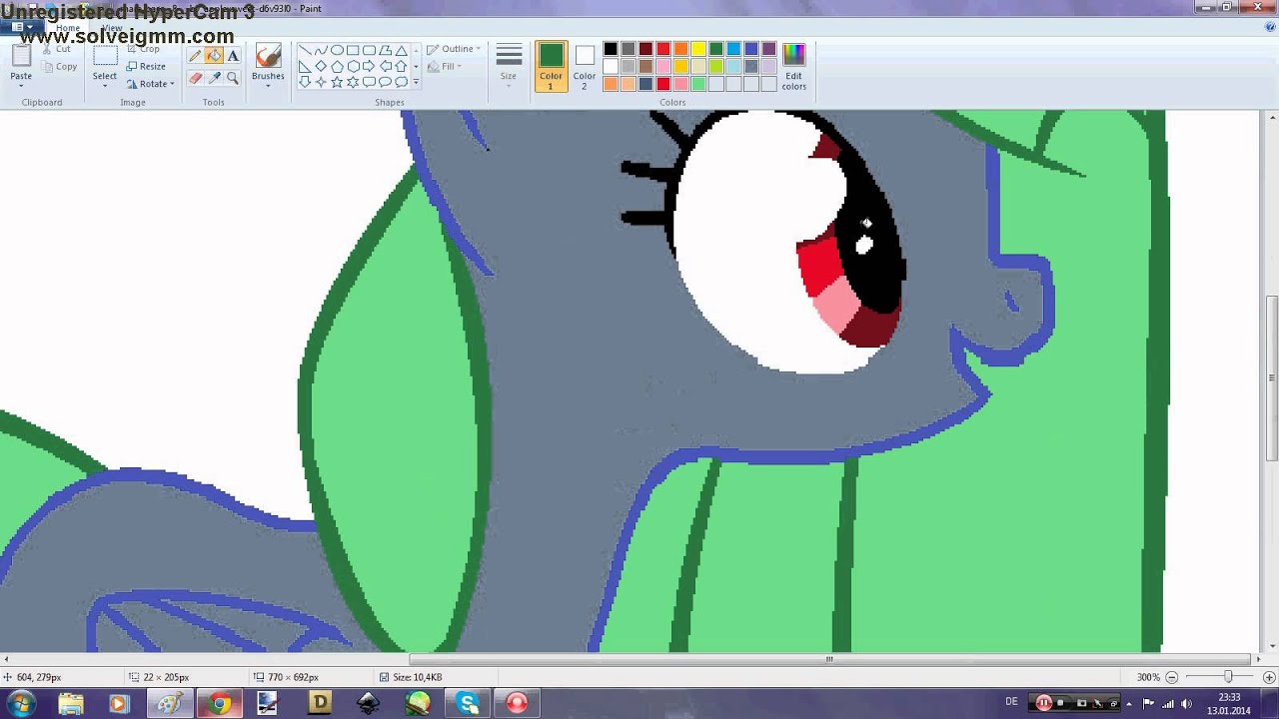Choose the Line shape
Image resolution: width=1279 pixels, height=719 pixels.
click(305, 50)
